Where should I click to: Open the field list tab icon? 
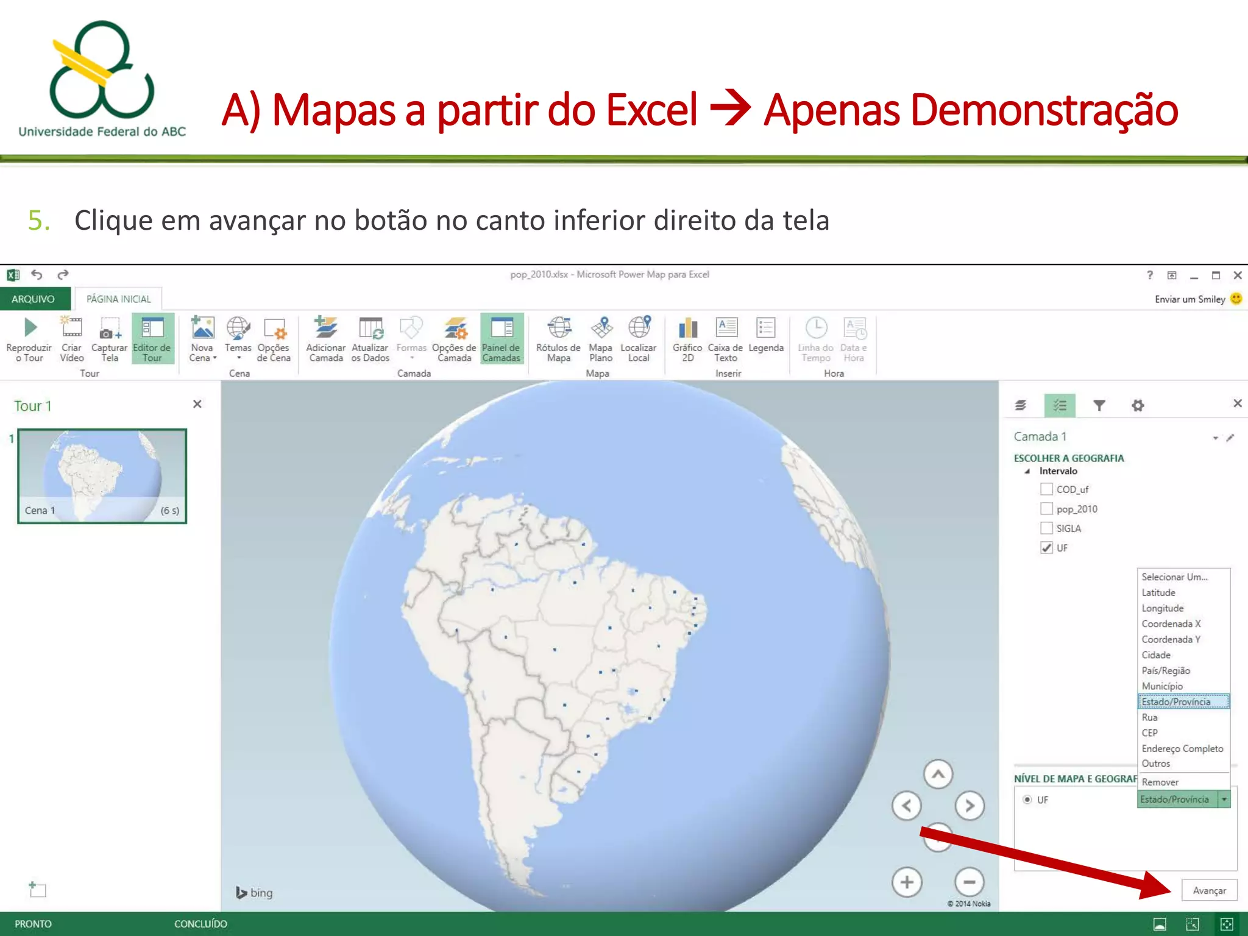(x=1060, y=405)
